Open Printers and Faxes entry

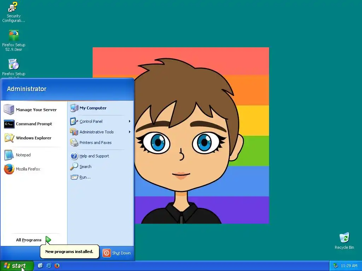click(x=101, y=143)
